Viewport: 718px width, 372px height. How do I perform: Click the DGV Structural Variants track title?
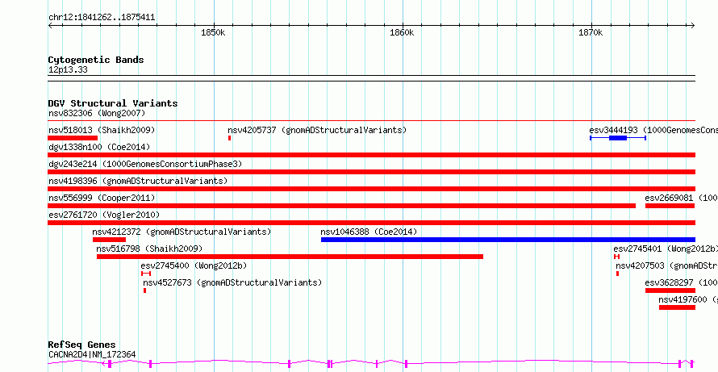(113, 103)
